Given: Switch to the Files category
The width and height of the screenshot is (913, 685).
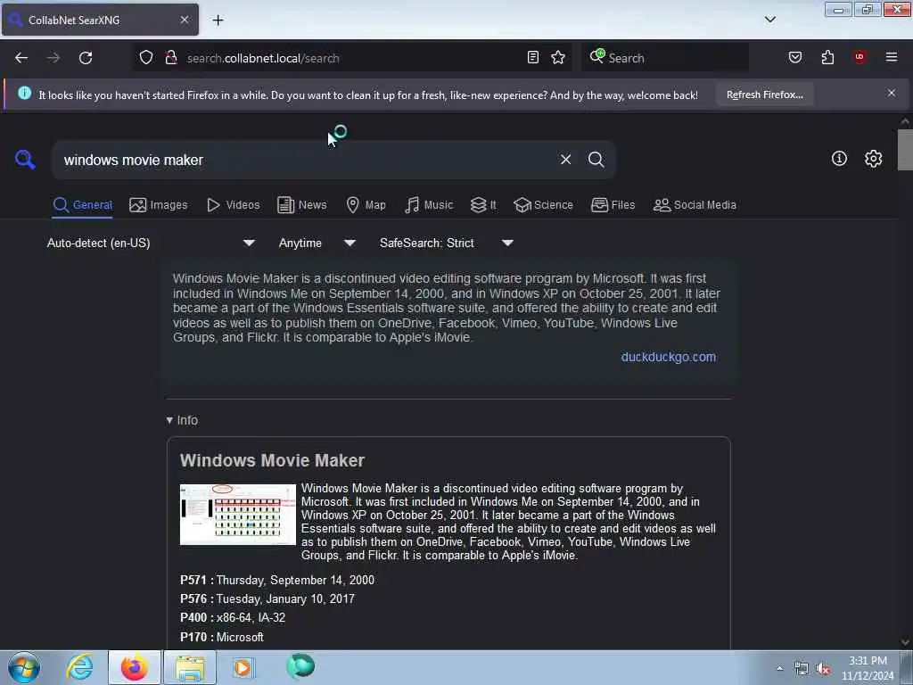Looking at the screenshot, I should point(613,205).
